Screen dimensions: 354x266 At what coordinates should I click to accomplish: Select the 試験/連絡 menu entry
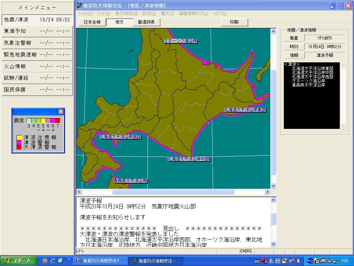click(37, 78)
